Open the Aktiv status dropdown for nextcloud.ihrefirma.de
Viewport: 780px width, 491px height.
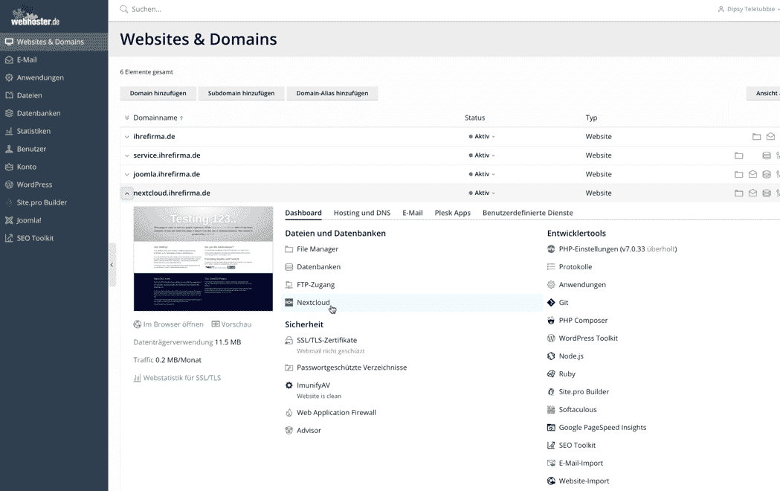coord(482,193)
